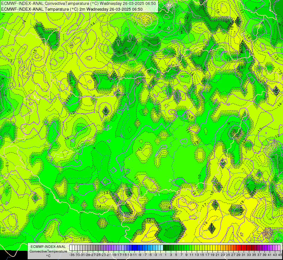Click legend scale value 39
The image size is (283, 260).
(264, 255)
